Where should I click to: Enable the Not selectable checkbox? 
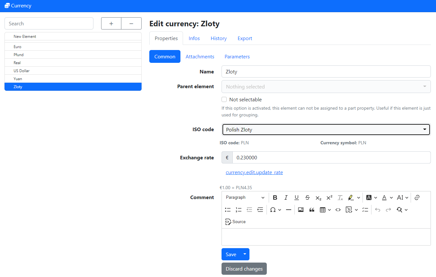(x=224, y=99)
